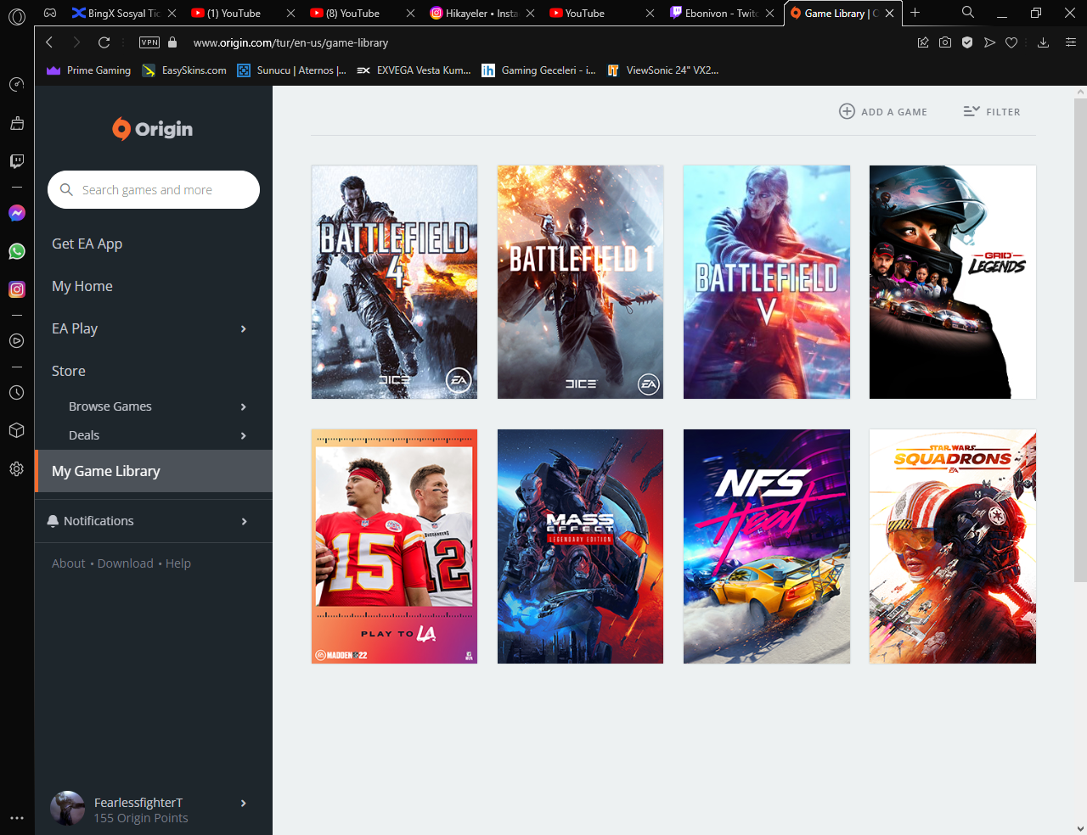Open Mass Effect Legendary Edition tile
The height and width of the screenshot is (835, 1087).
(x=580, y=546)
